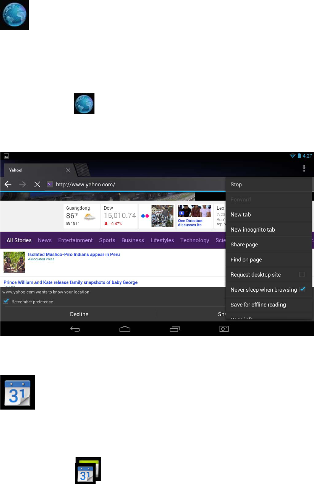The image size is (314, 484).
Task: Click the small stacked Calendar icon
Action: 88,470
